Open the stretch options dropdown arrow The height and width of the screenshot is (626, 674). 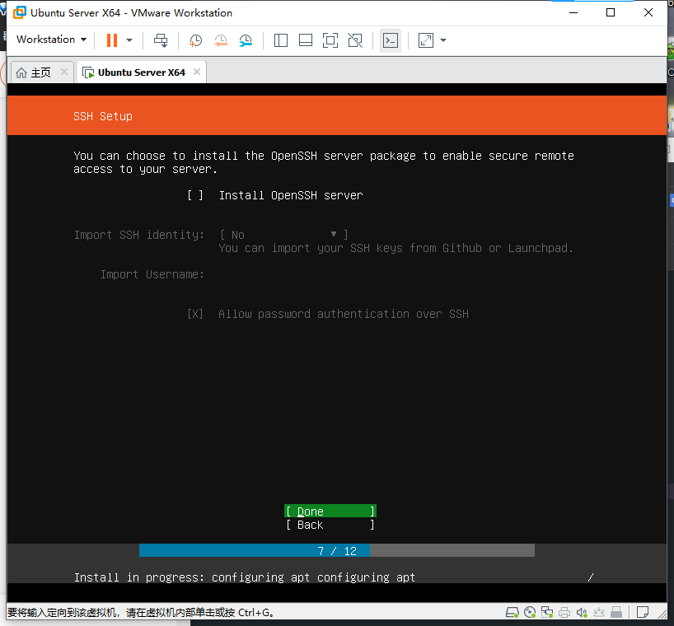443,40
